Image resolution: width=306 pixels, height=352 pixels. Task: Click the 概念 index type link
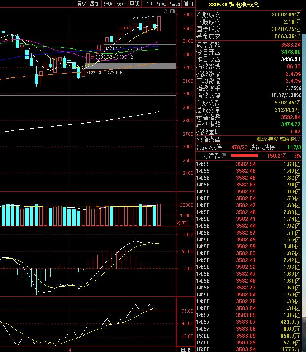[261, 139]
